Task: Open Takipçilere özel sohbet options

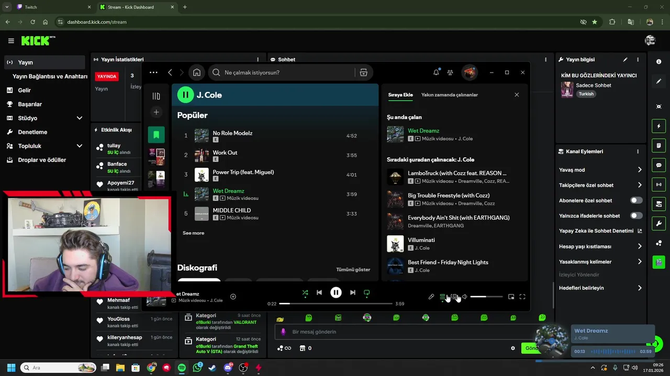Action: click(600, 185)
